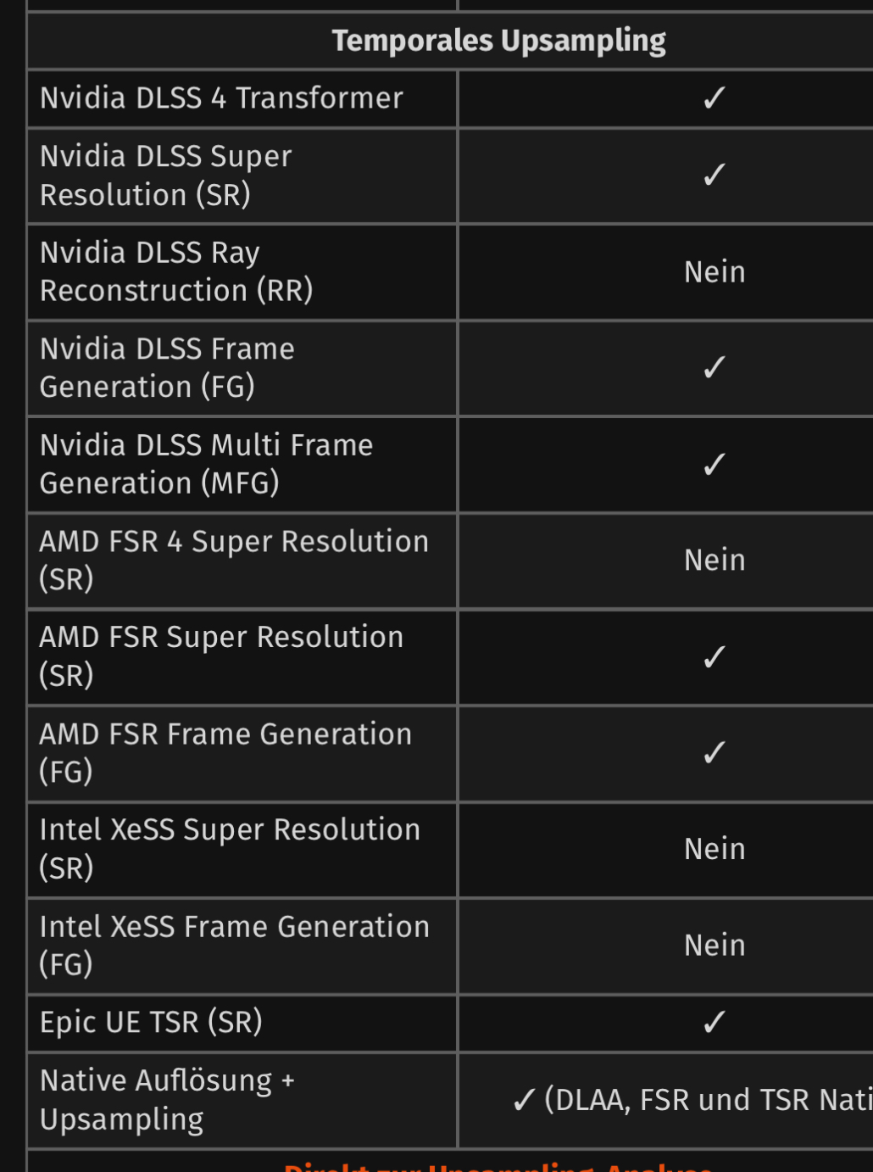Click Nein for Intel XeSS Super Resolution
The width and height of the screenshot is (873, 1172).
pyautogui.click(x=715, y=849)
